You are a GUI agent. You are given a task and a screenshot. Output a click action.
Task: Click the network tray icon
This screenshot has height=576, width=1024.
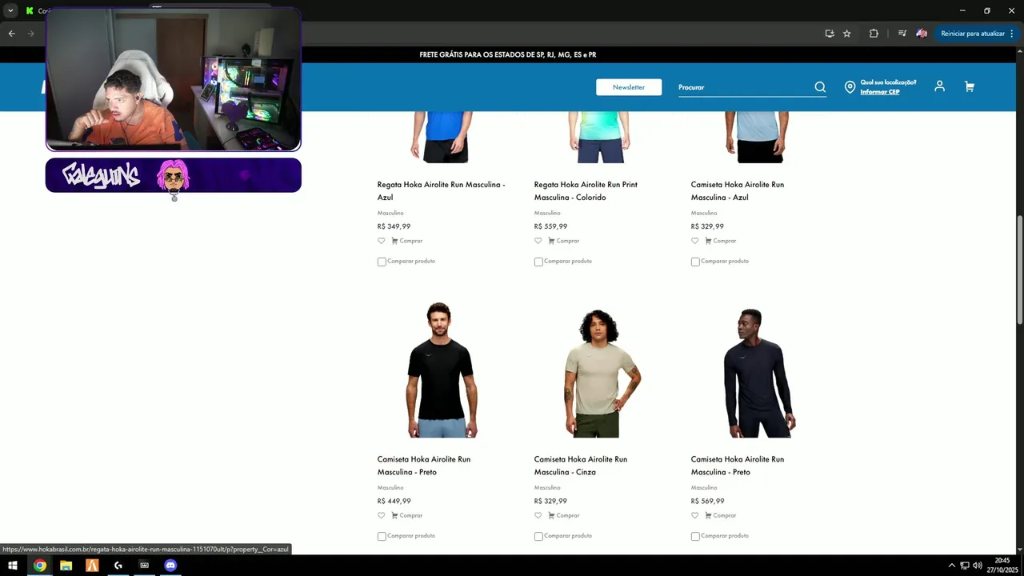pyautogui.click(x=964, y=566)
